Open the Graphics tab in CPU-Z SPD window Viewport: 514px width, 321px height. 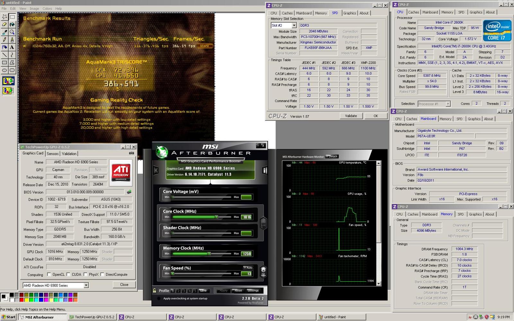(x=350, y=13)
